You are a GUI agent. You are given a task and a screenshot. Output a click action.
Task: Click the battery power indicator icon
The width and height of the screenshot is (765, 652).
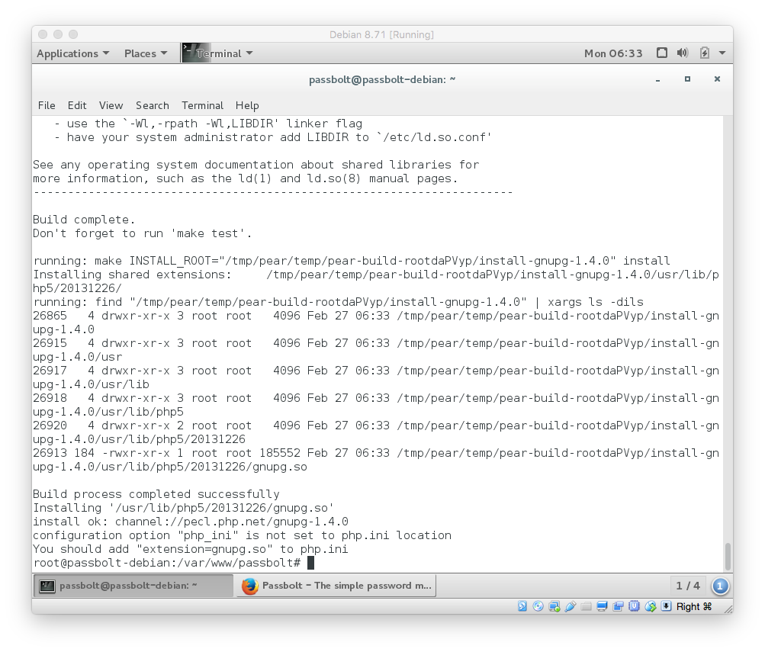(704, 53)
